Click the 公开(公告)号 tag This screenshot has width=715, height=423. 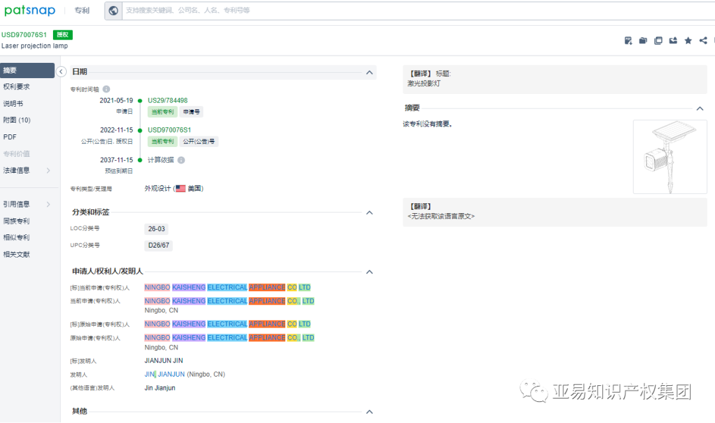pos(199,141)
